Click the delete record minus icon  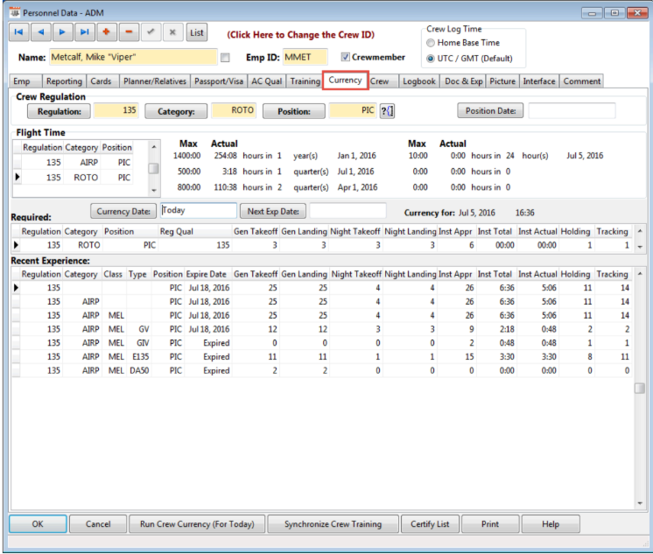[129, 32]
